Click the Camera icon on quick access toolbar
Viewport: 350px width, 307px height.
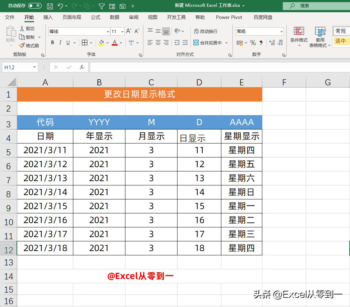click(122, 5)
